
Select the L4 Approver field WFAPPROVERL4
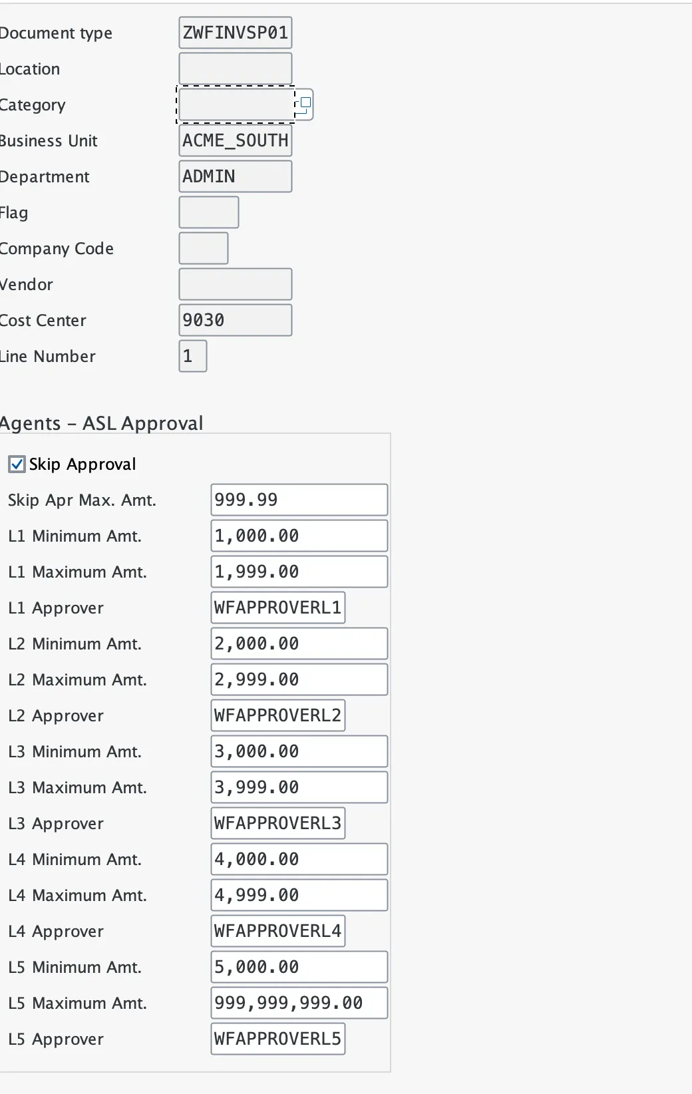pos(278,931)
